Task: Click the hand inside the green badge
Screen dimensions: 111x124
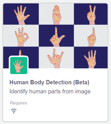Action: [18, 66]
